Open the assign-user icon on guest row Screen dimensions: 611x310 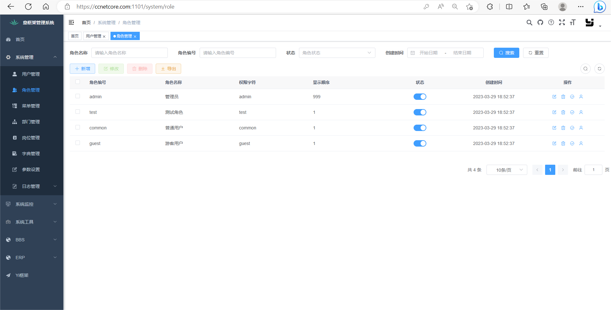(581, 143)
